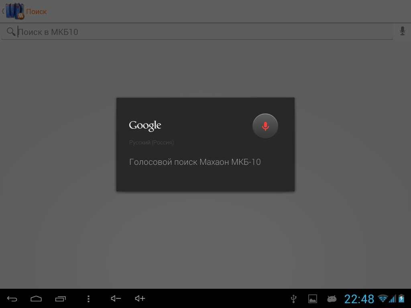The height and width of the screenshot is (308, 411).
Task: Tap the Google logo in voice dialog
Action: pos(145,126)
